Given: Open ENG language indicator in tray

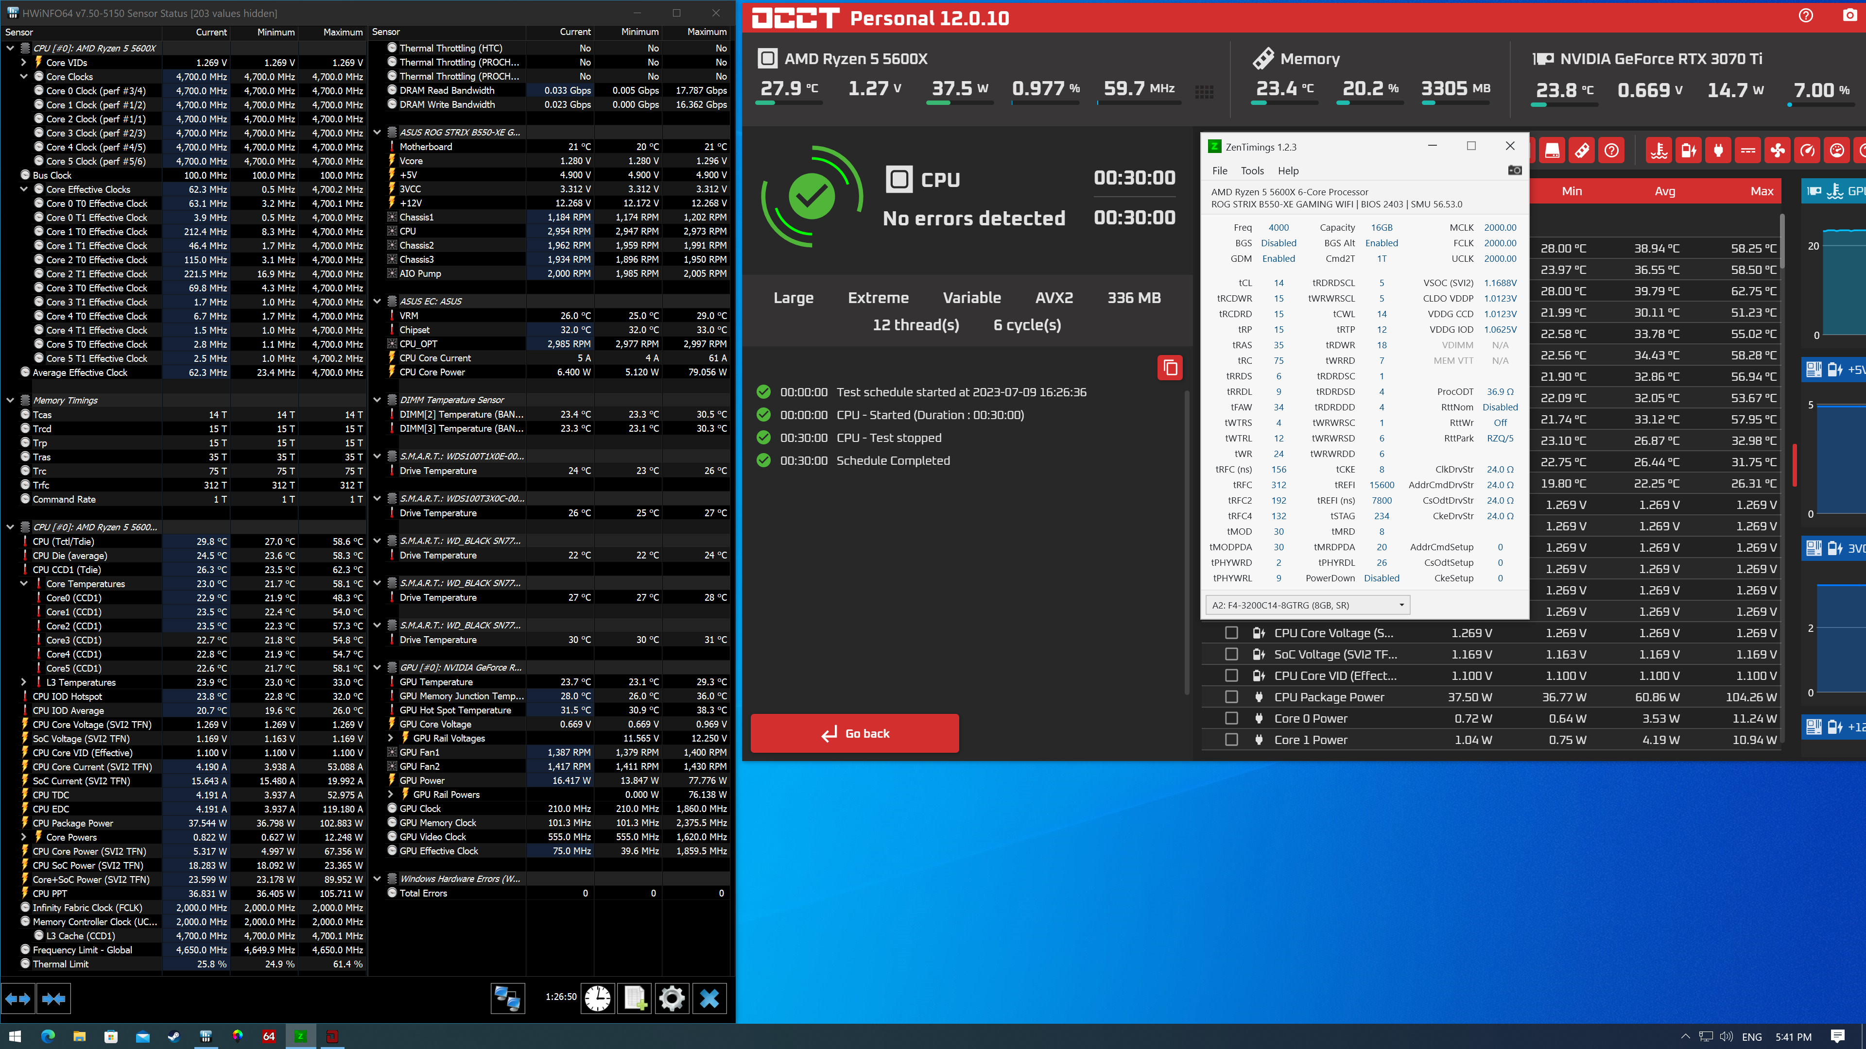Looking at the screenshot, I should click(x=1751, y=1037).
